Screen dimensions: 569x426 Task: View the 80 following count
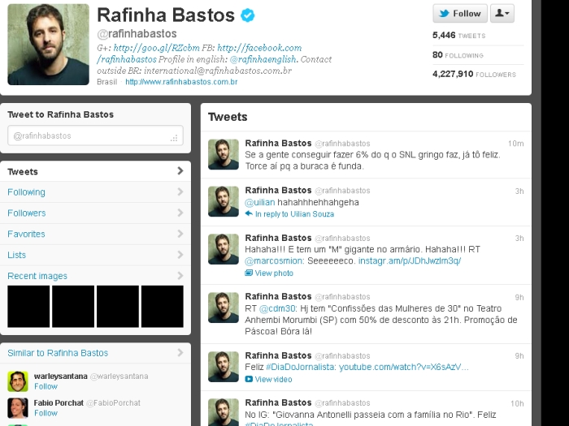(x=458, y=55)
